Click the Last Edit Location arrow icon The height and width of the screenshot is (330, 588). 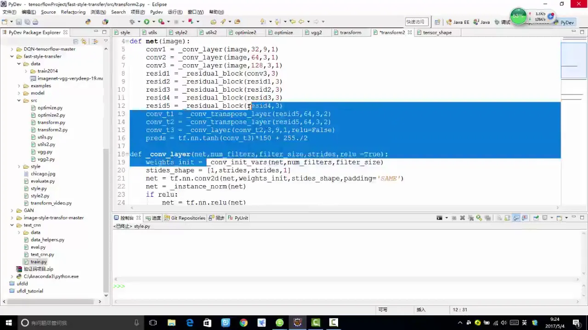pyautogui.click(x=292, y=22)
